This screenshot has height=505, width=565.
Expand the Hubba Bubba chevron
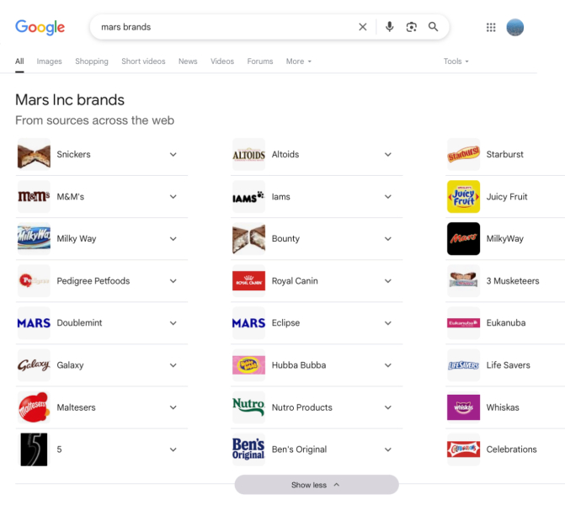pos(387,365)
